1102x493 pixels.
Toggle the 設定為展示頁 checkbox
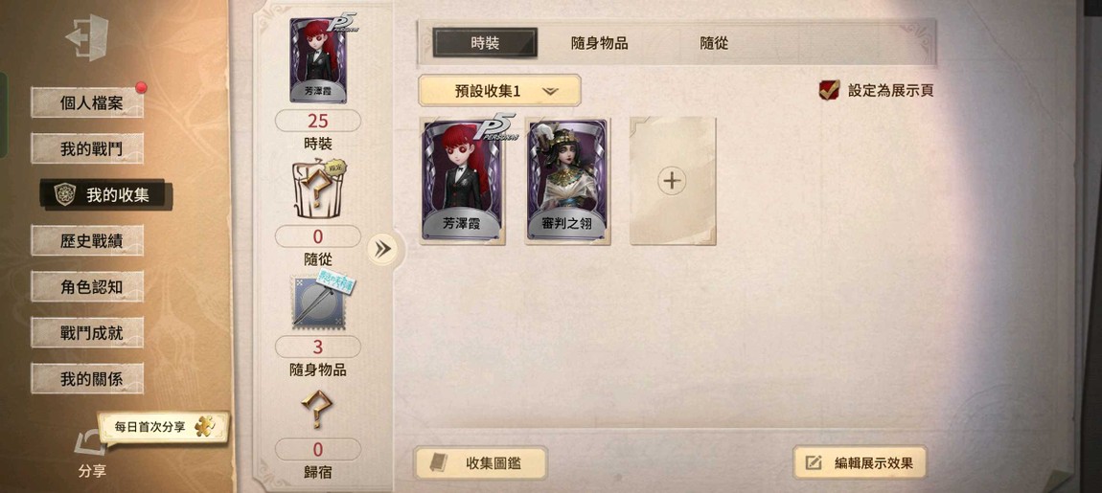(x=829, y=90)
